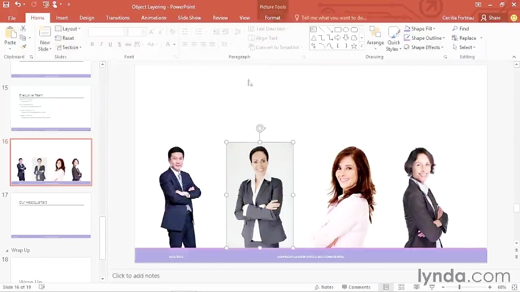Click the font name box
Image resolution: width=520 pixels, height=292 pixels.
pos(108,32)
